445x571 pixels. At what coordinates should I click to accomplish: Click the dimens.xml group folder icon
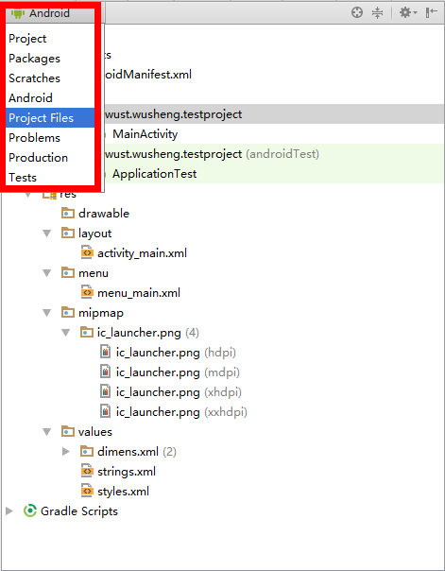click(x=87, y=451)
